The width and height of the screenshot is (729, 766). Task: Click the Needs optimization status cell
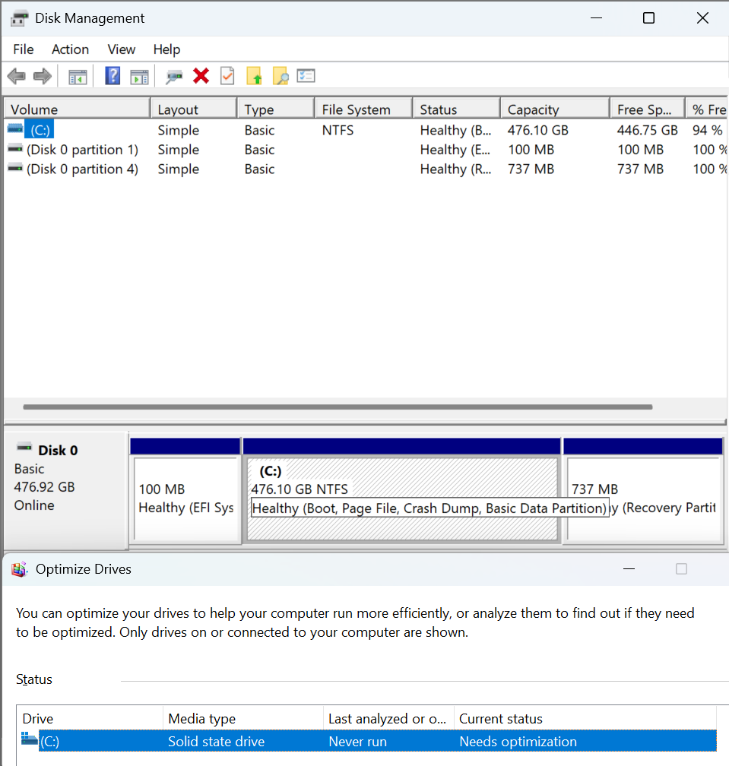pyautogui.click(x=518, y=741)
